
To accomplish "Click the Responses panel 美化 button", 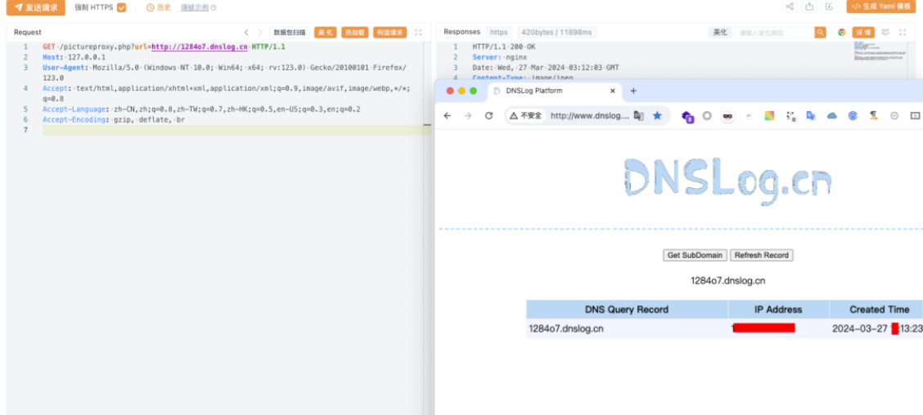I will pos(720,33).
